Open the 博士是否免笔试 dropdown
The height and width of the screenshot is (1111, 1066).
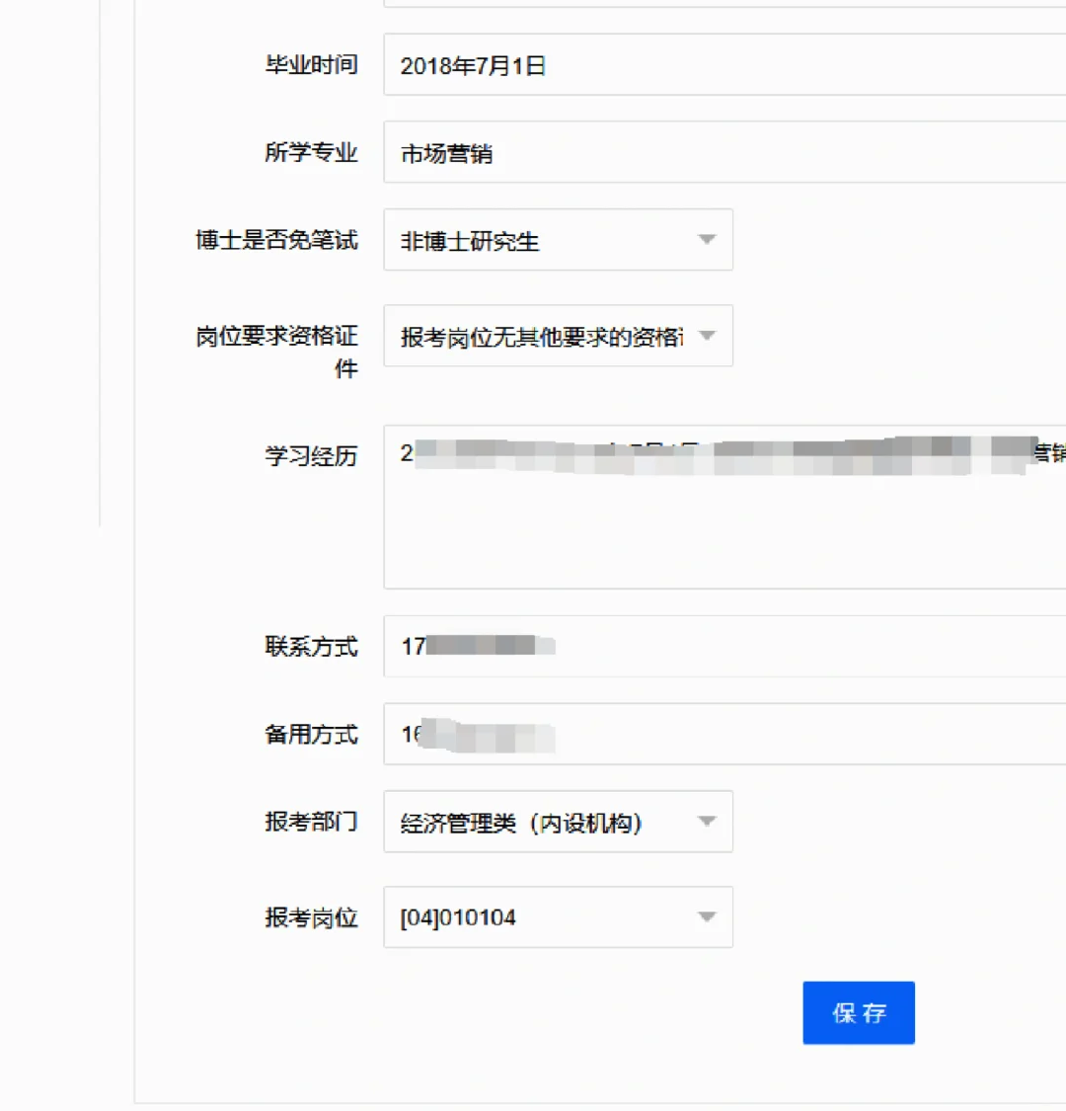point(558,240)
